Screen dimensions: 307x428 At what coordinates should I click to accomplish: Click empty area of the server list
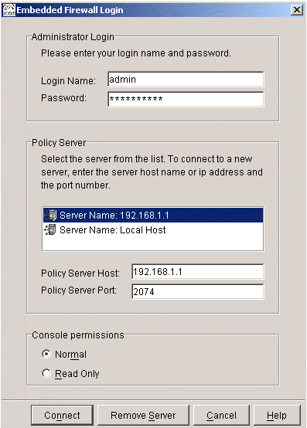(x=153, y=243)
